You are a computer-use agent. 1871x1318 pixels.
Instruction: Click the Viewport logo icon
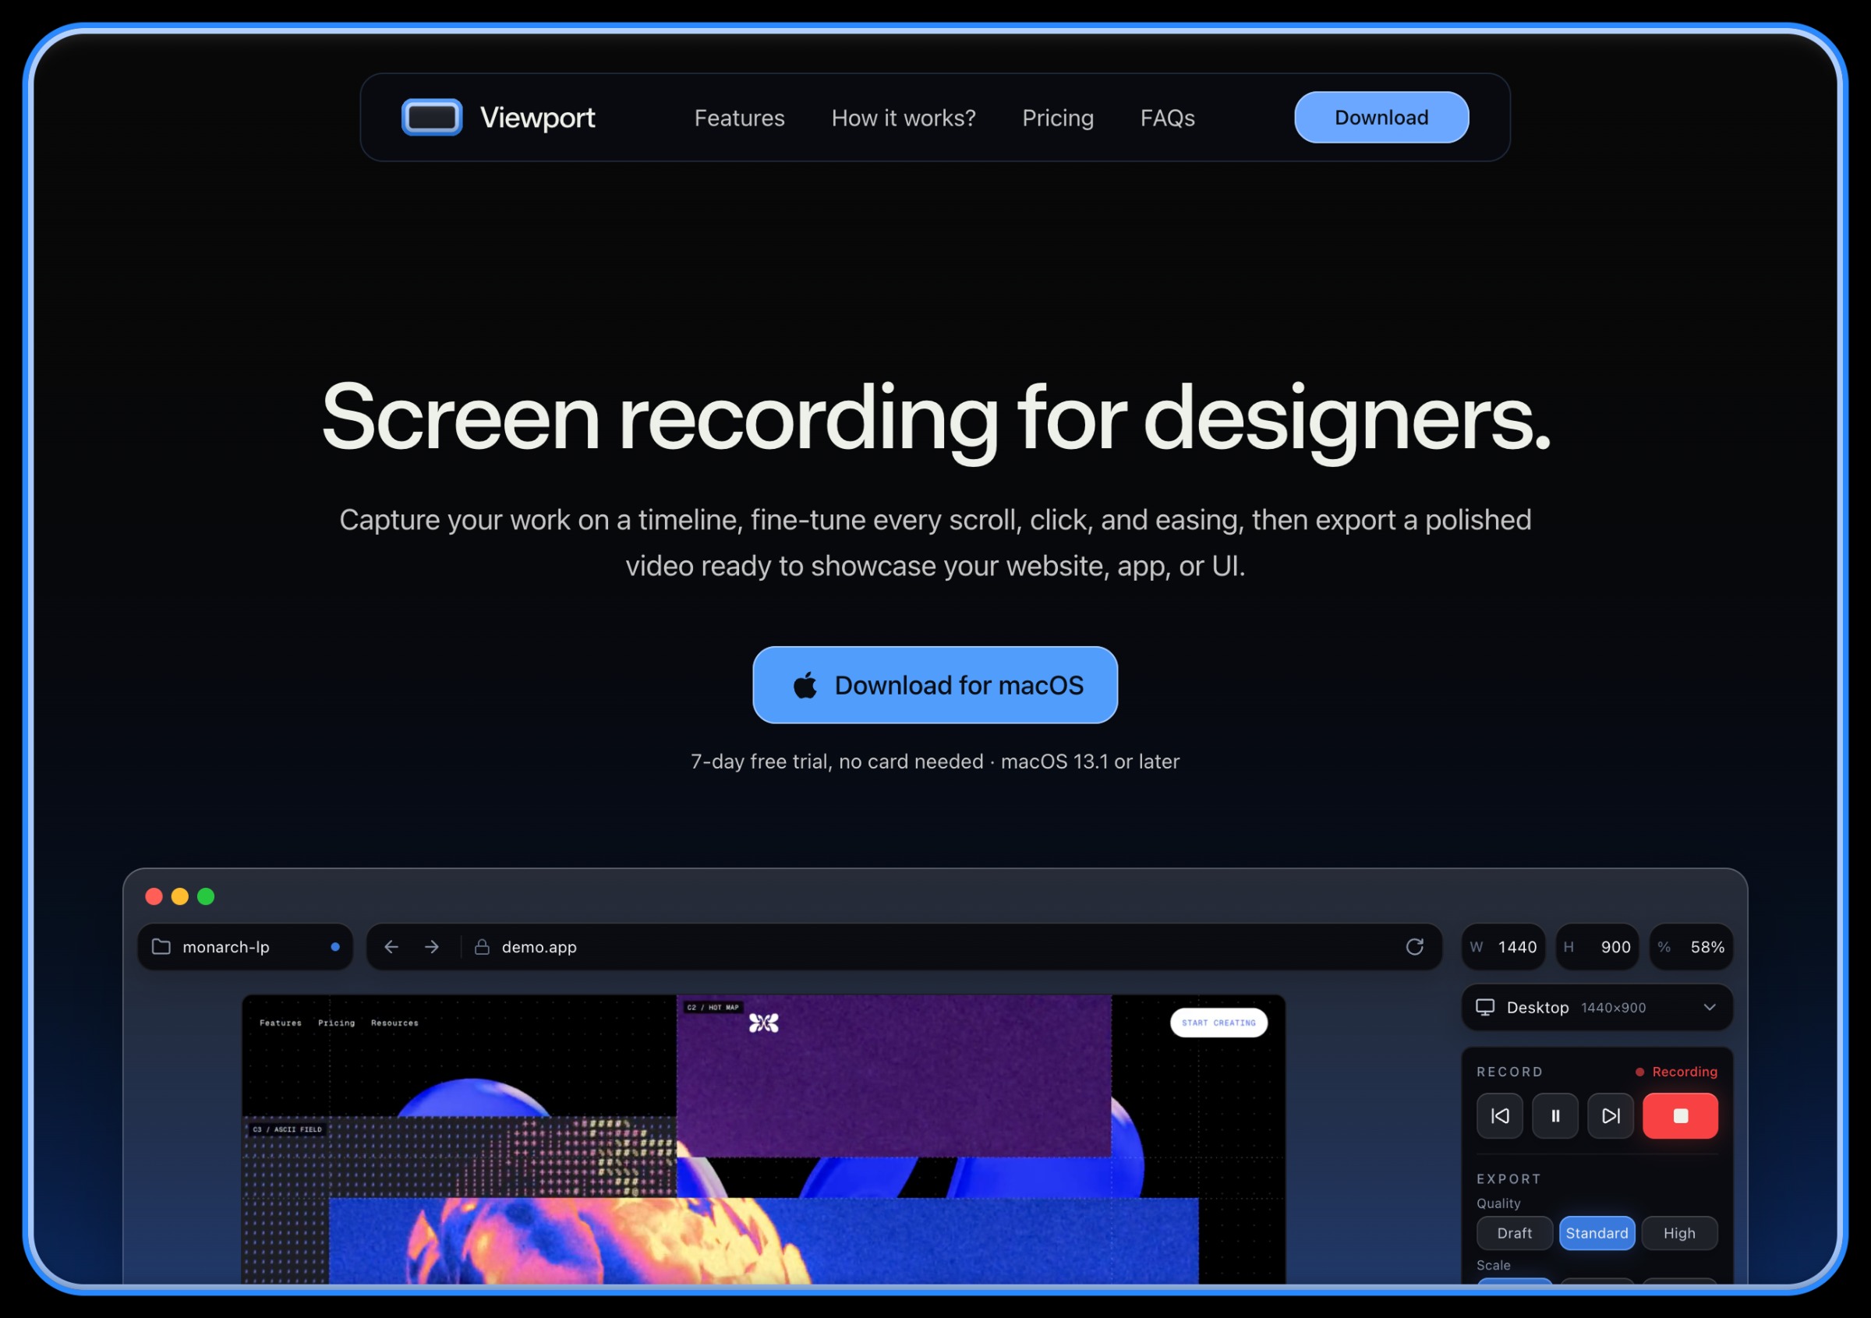[x=432, y=117]
